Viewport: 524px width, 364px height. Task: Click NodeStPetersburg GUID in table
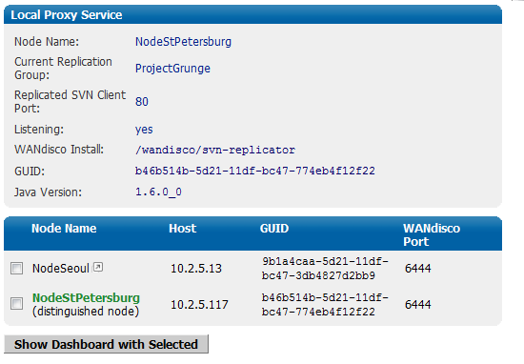[x=325, y=304]
